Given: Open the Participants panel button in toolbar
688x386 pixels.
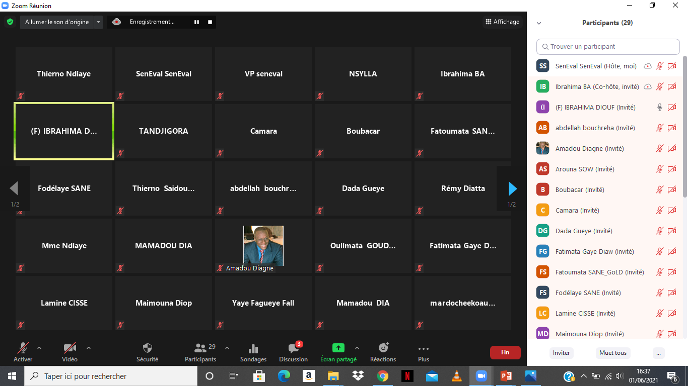Looking at the screenshot, I should [x=200, y=351].
